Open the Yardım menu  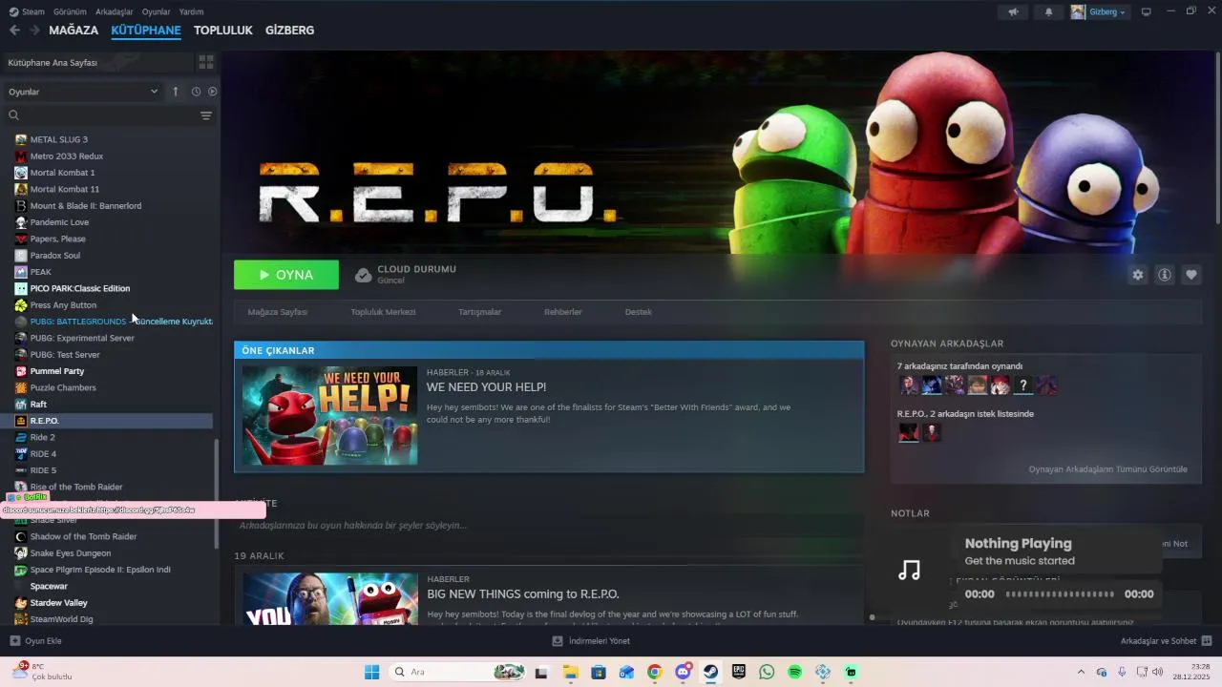(191, 11)
